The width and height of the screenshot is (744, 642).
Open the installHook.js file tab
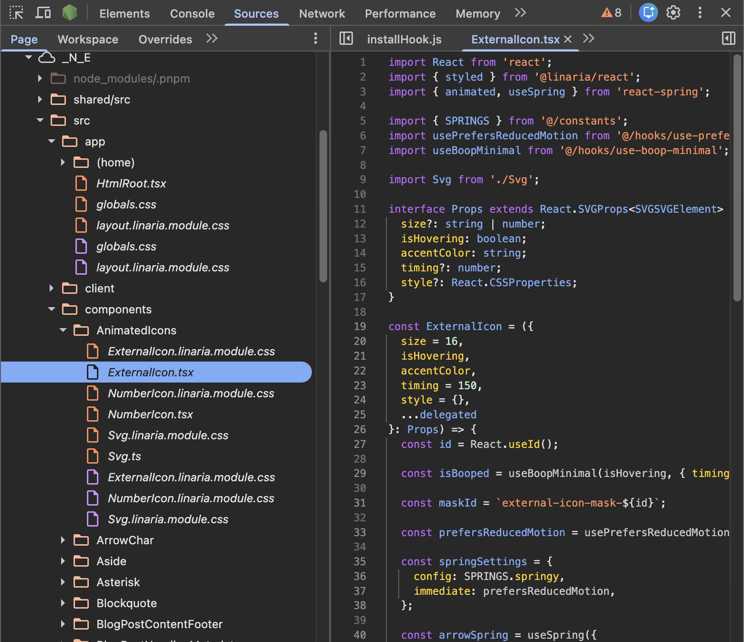[x=404, y=40]
